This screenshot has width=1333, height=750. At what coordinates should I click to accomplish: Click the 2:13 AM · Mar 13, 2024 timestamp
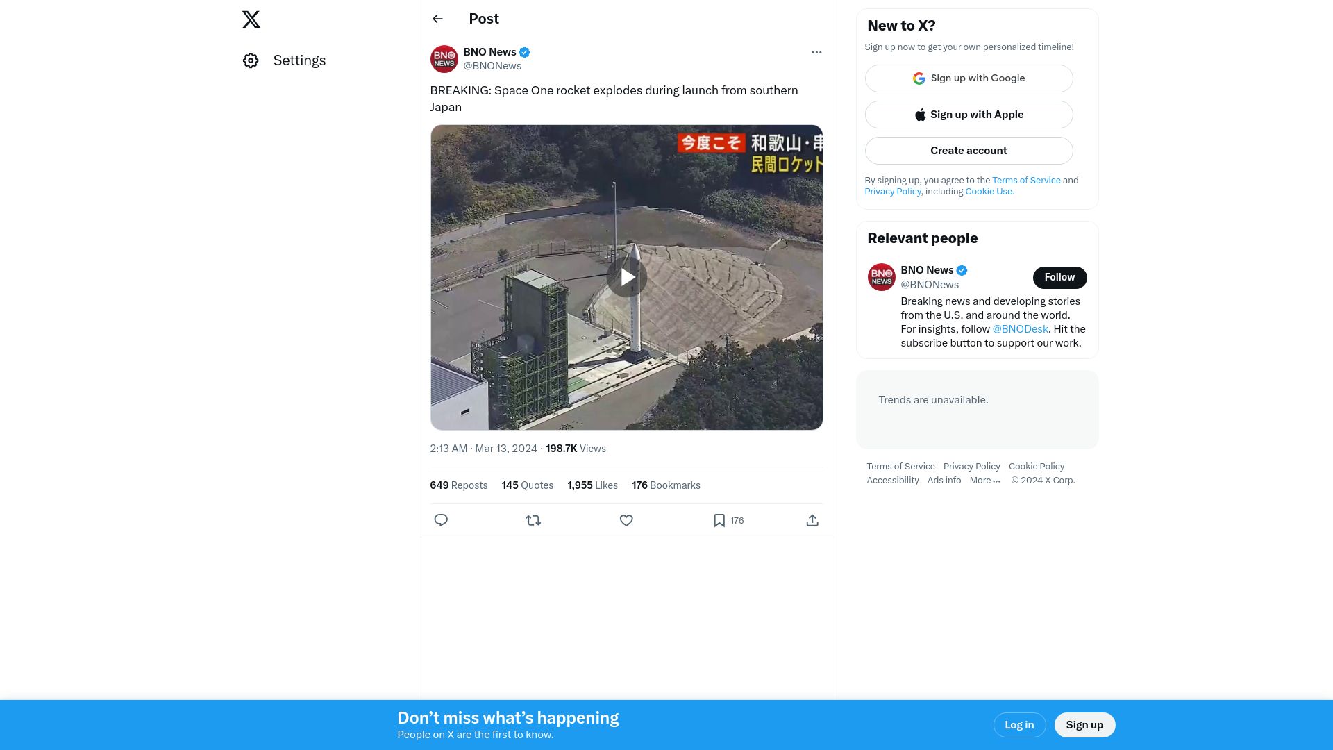pos(483,449)
